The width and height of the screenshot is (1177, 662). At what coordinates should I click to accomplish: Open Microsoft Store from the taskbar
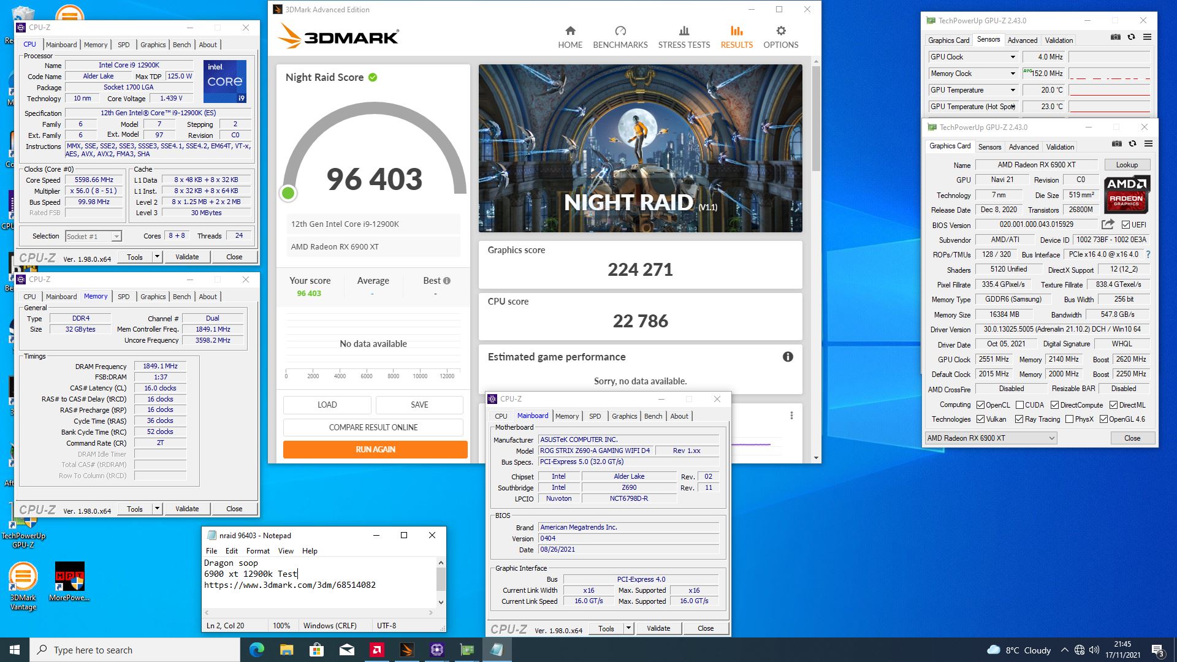click(x=316, y=650)
